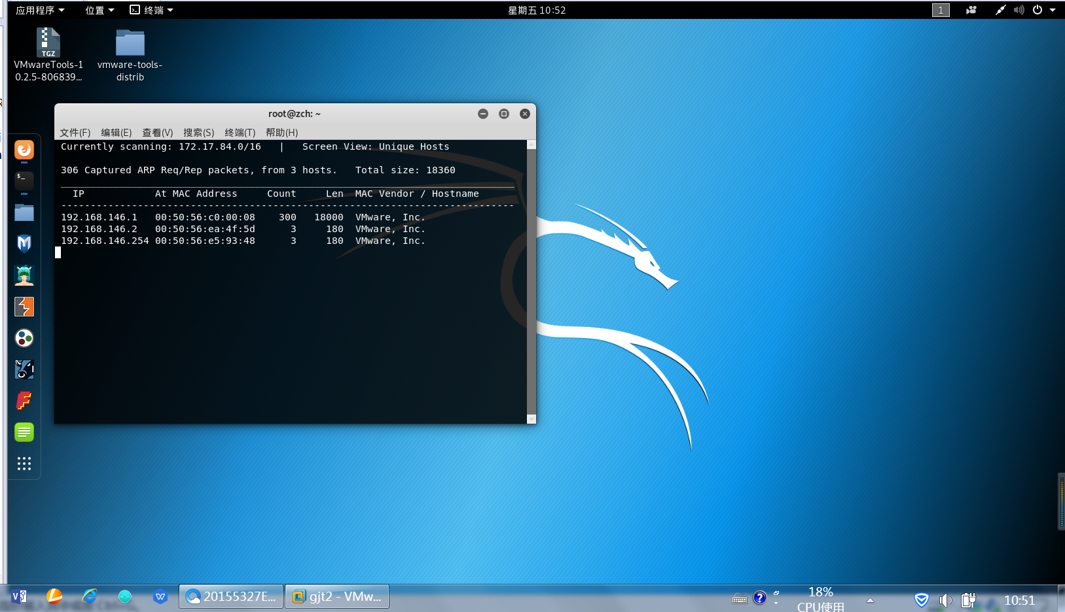Expand the system menu arrow in the top bar
1065x612 pixels.
point(1053,10)
